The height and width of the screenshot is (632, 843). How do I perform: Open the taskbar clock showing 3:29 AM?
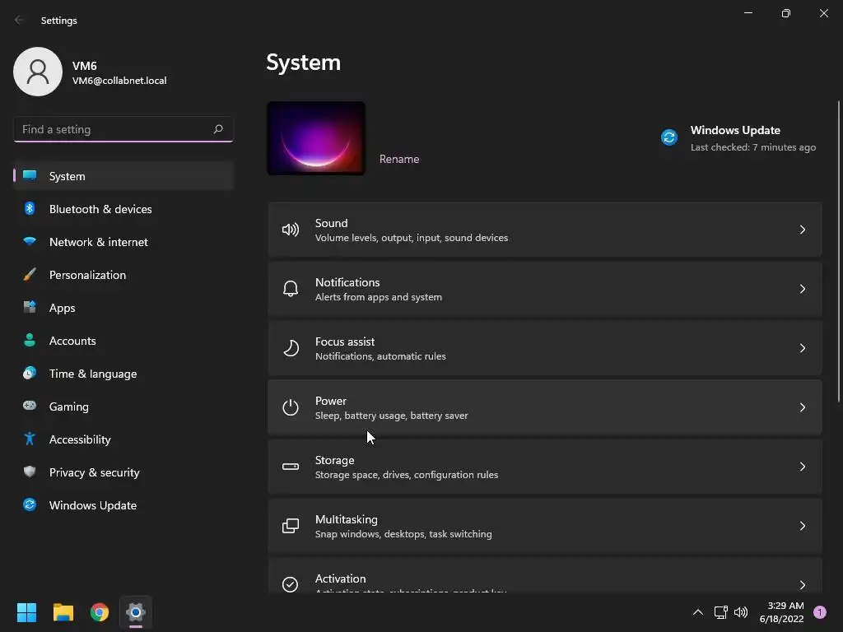[782, 612]
